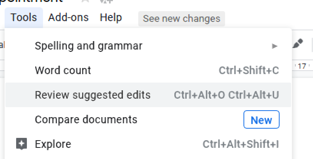Star the document using the star icon
The width and height of the screenshot is (313, 159).
point(85,1)
